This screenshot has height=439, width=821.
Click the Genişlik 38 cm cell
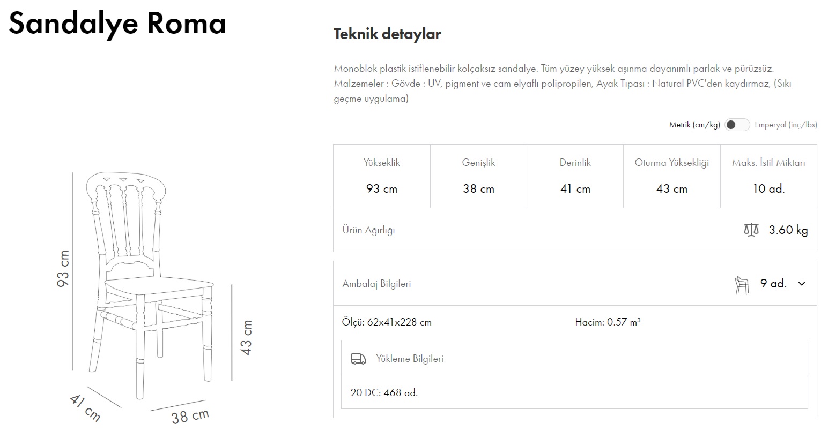tap(478, 176)
